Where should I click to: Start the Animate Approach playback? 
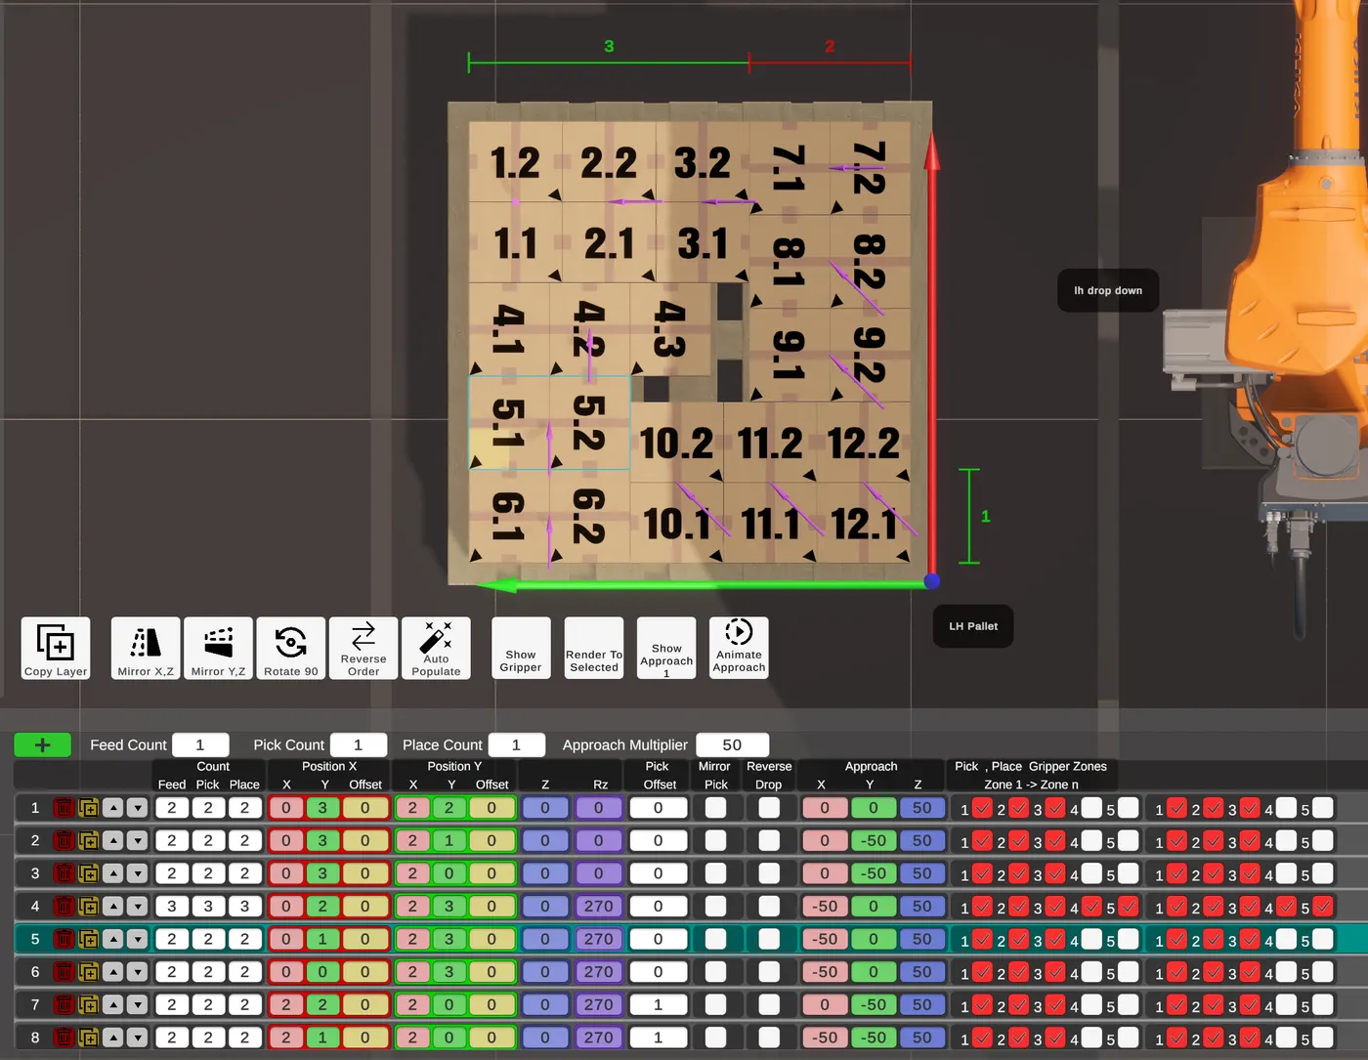point(739,648)
